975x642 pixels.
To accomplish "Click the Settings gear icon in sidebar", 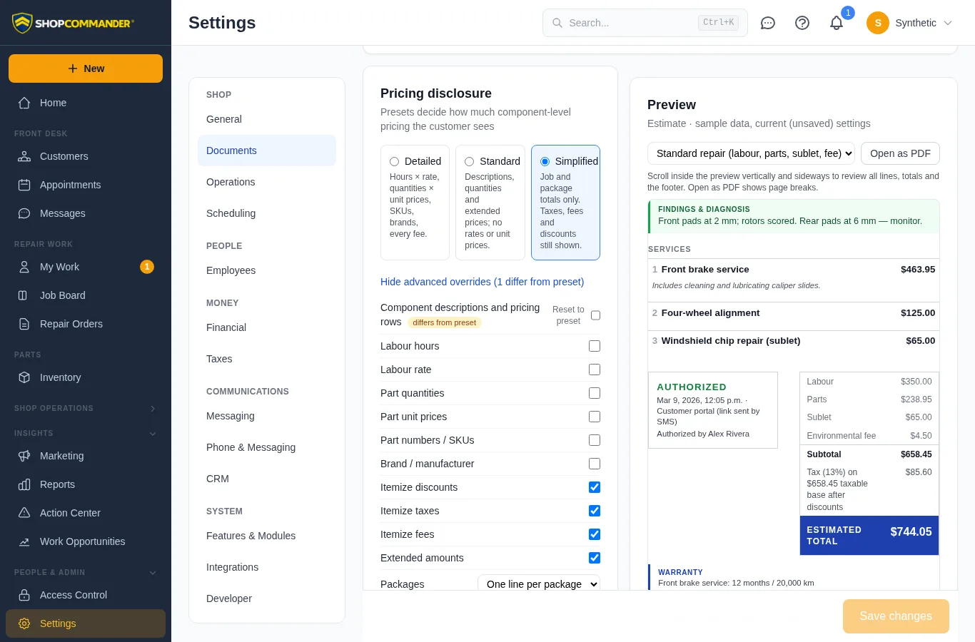I will (x=24, y=623).
